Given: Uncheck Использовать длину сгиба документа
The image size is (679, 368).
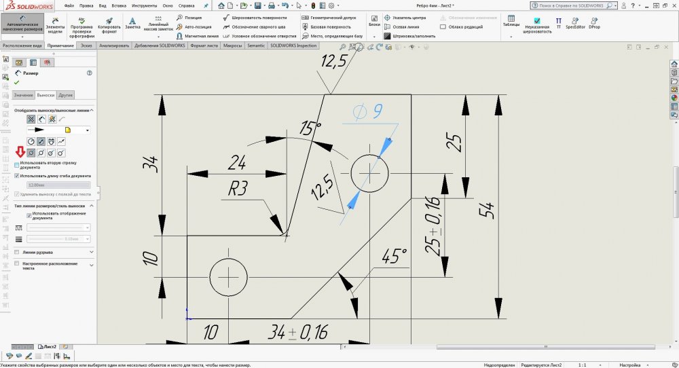Looking at the screenshot, I should (x=17, y=176).
